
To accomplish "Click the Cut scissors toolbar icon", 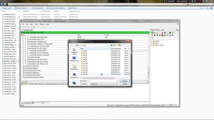I will pos(28,27).
